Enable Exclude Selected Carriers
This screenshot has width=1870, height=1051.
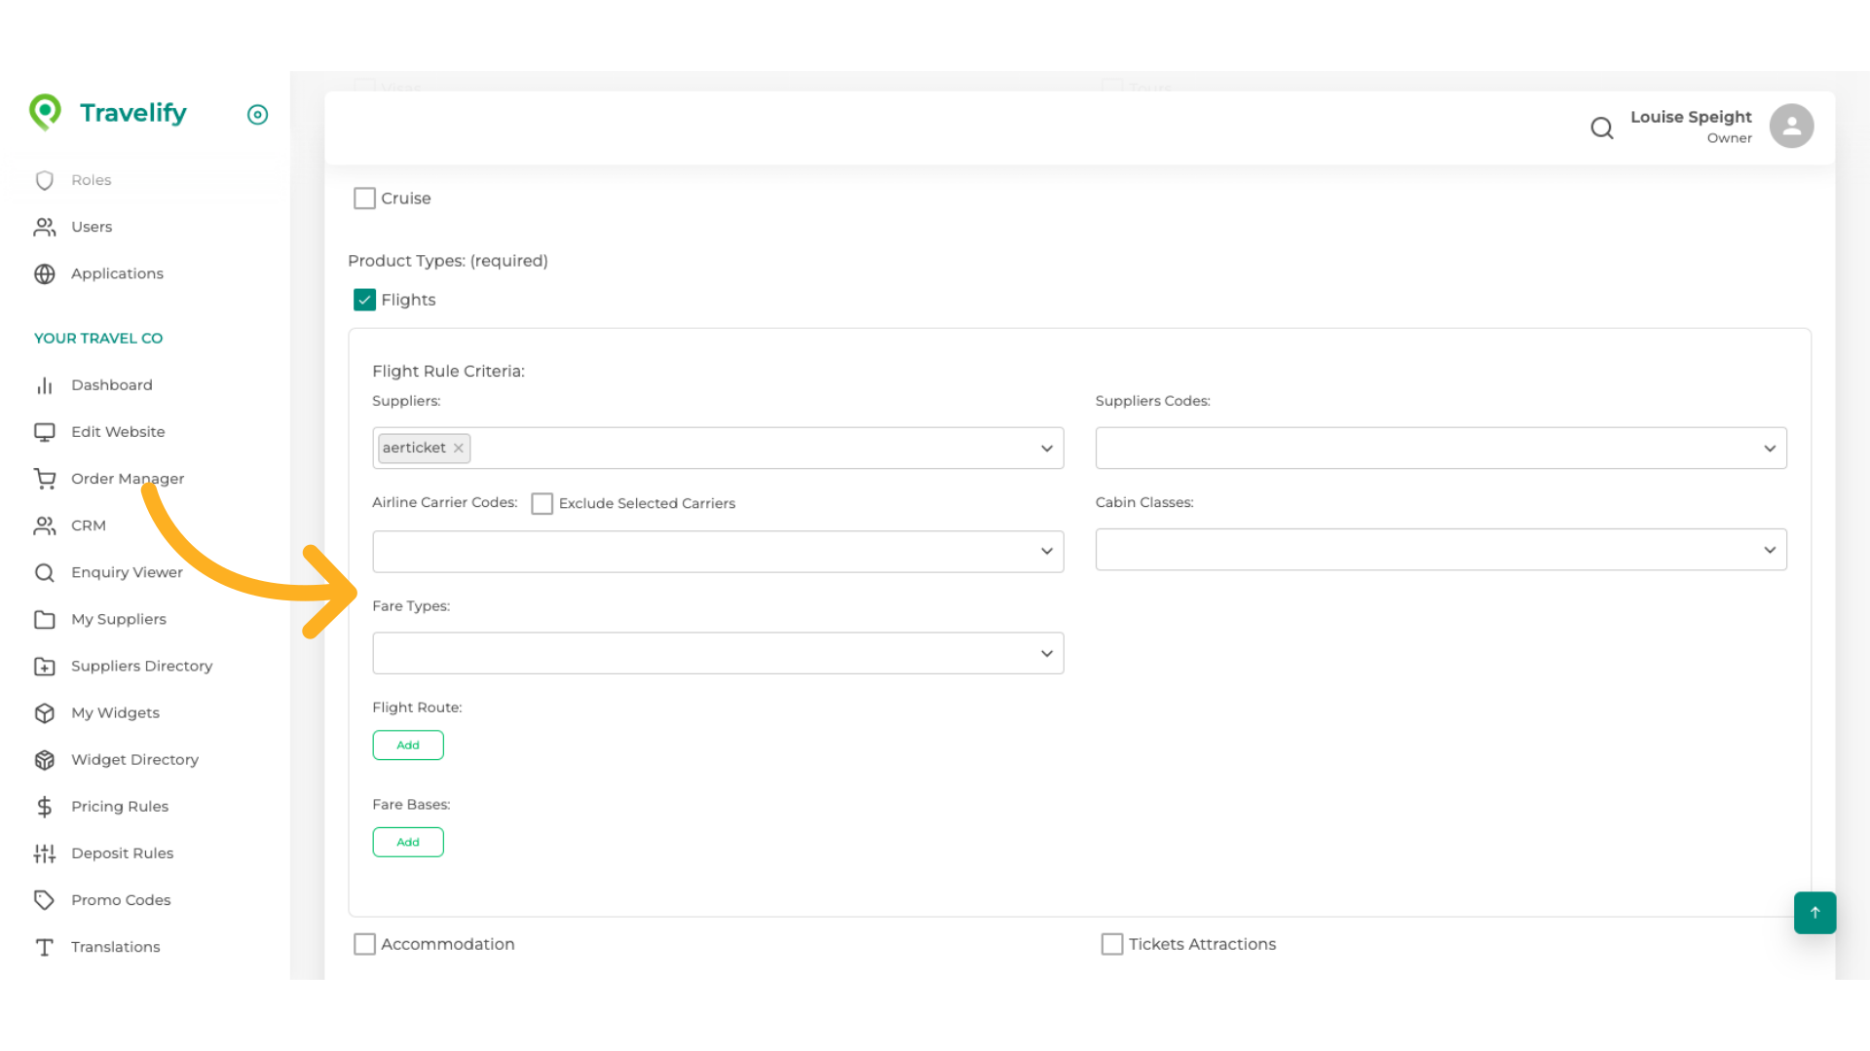click(542, 503)
